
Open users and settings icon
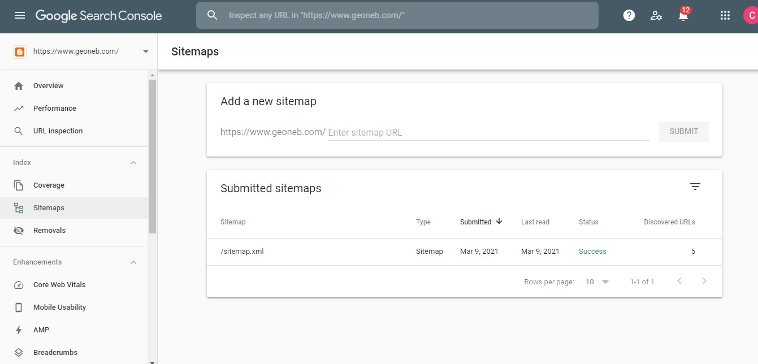click(656, 16)
